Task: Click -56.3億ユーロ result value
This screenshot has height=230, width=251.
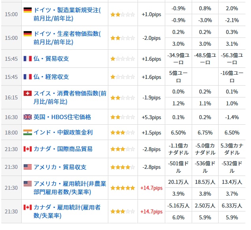Action: pos(232,59)
